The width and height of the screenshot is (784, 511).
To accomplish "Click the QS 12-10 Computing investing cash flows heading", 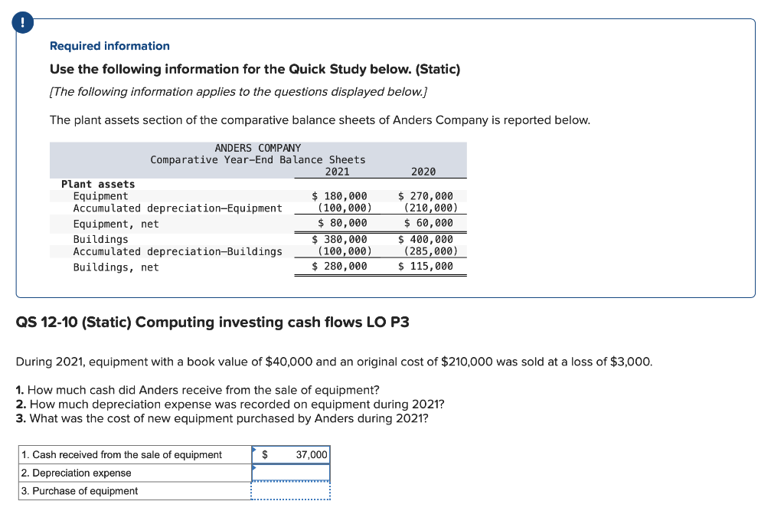I will click(213, 323).
